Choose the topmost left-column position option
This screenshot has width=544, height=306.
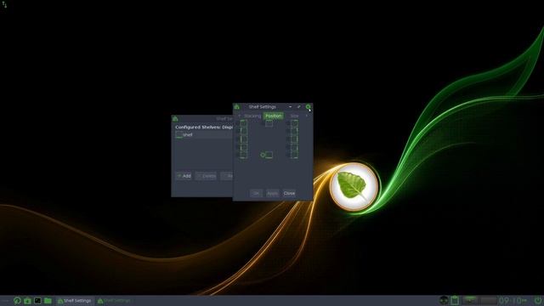click(242, 123)
